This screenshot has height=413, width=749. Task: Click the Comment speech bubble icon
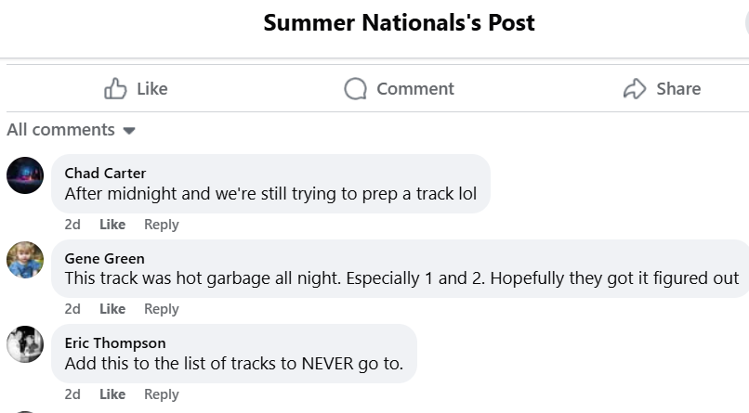(355, 89)
